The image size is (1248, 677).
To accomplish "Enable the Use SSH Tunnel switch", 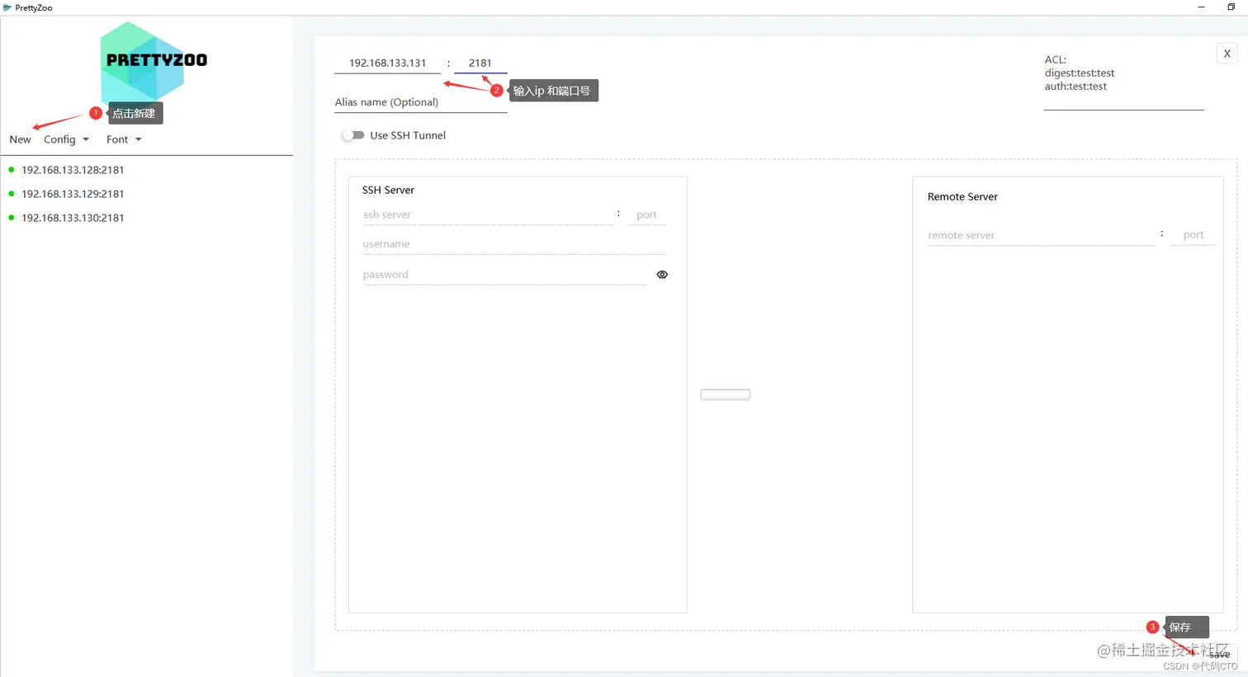I will click(353, 135).
